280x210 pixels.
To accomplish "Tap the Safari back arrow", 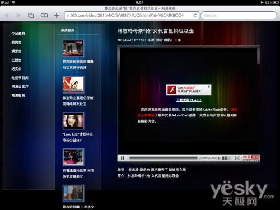I will [x=7, y=16].
